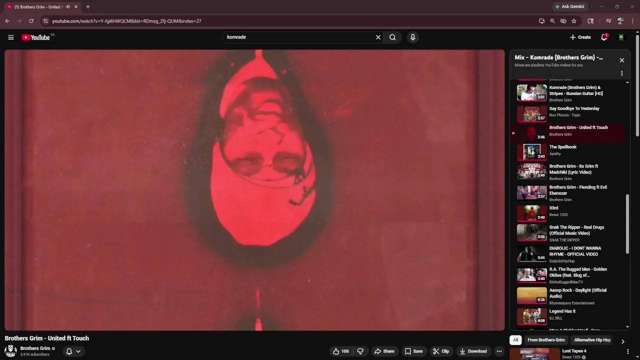Viewport: 640px width, 360px height.
Task: Open the YouTube account avatar menu
Action: [621, 37]
